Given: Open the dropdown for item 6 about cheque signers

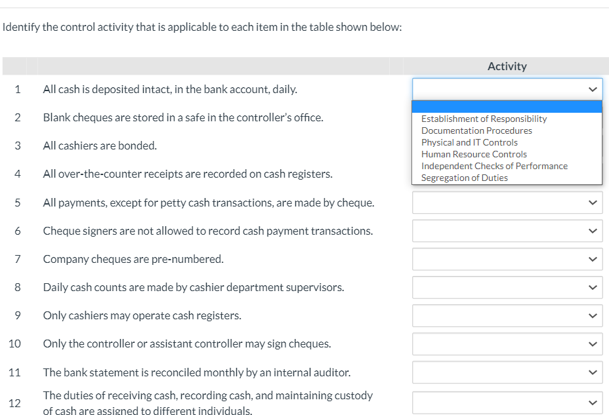Looking at the screenshot, I should click(507, 230).
